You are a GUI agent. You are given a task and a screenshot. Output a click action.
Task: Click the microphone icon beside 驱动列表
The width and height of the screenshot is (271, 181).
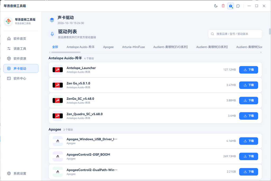[52, 34]
